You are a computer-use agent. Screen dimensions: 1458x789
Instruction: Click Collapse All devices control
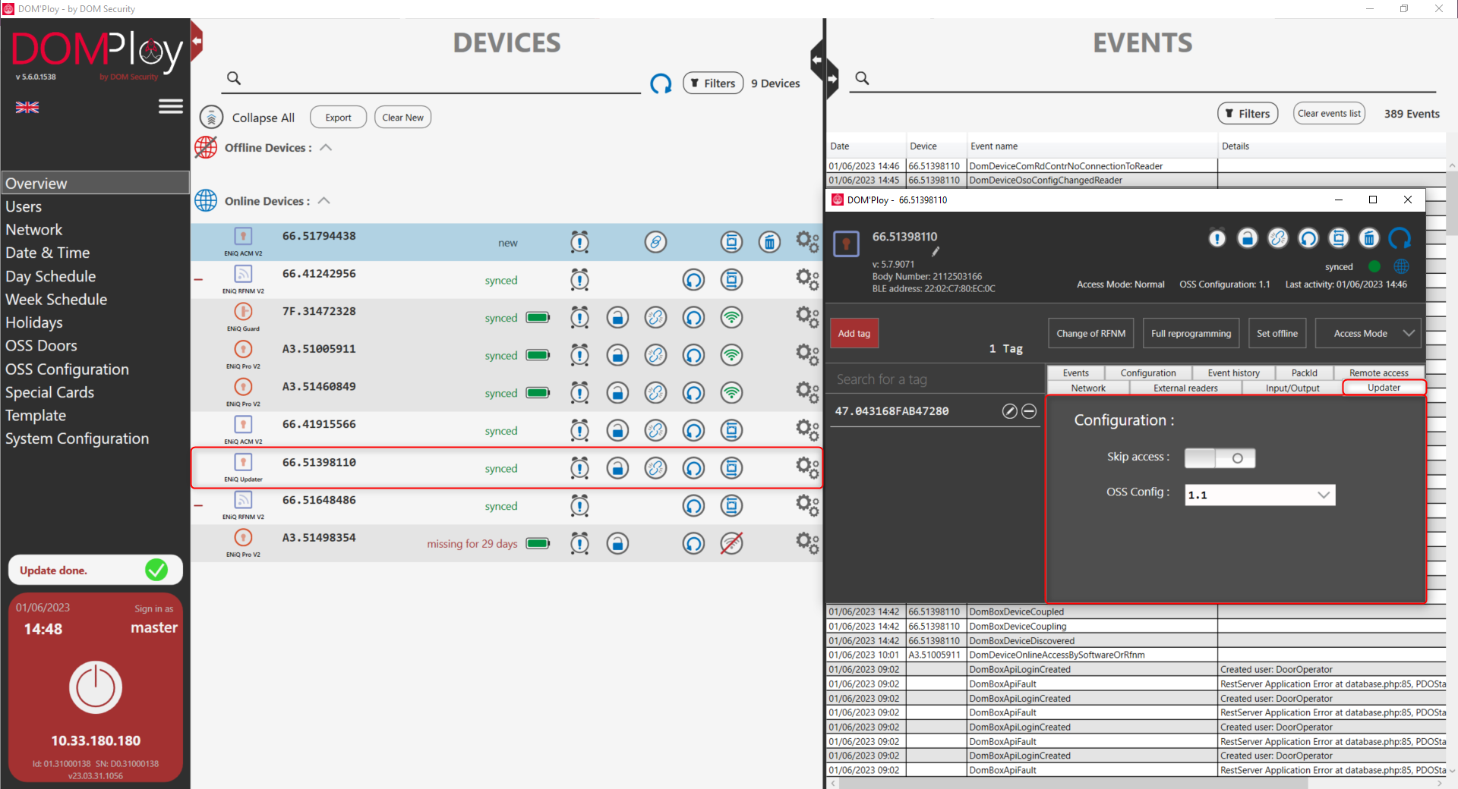point(248,118)
